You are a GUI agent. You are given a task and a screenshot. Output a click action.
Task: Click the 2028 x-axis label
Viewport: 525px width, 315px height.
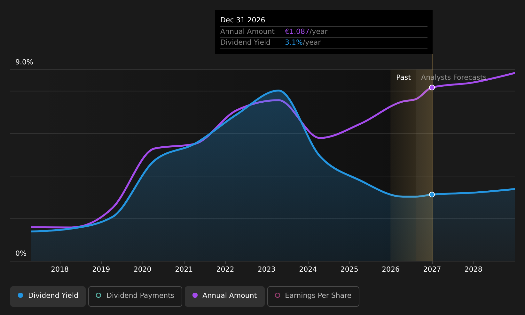point(474,269)
